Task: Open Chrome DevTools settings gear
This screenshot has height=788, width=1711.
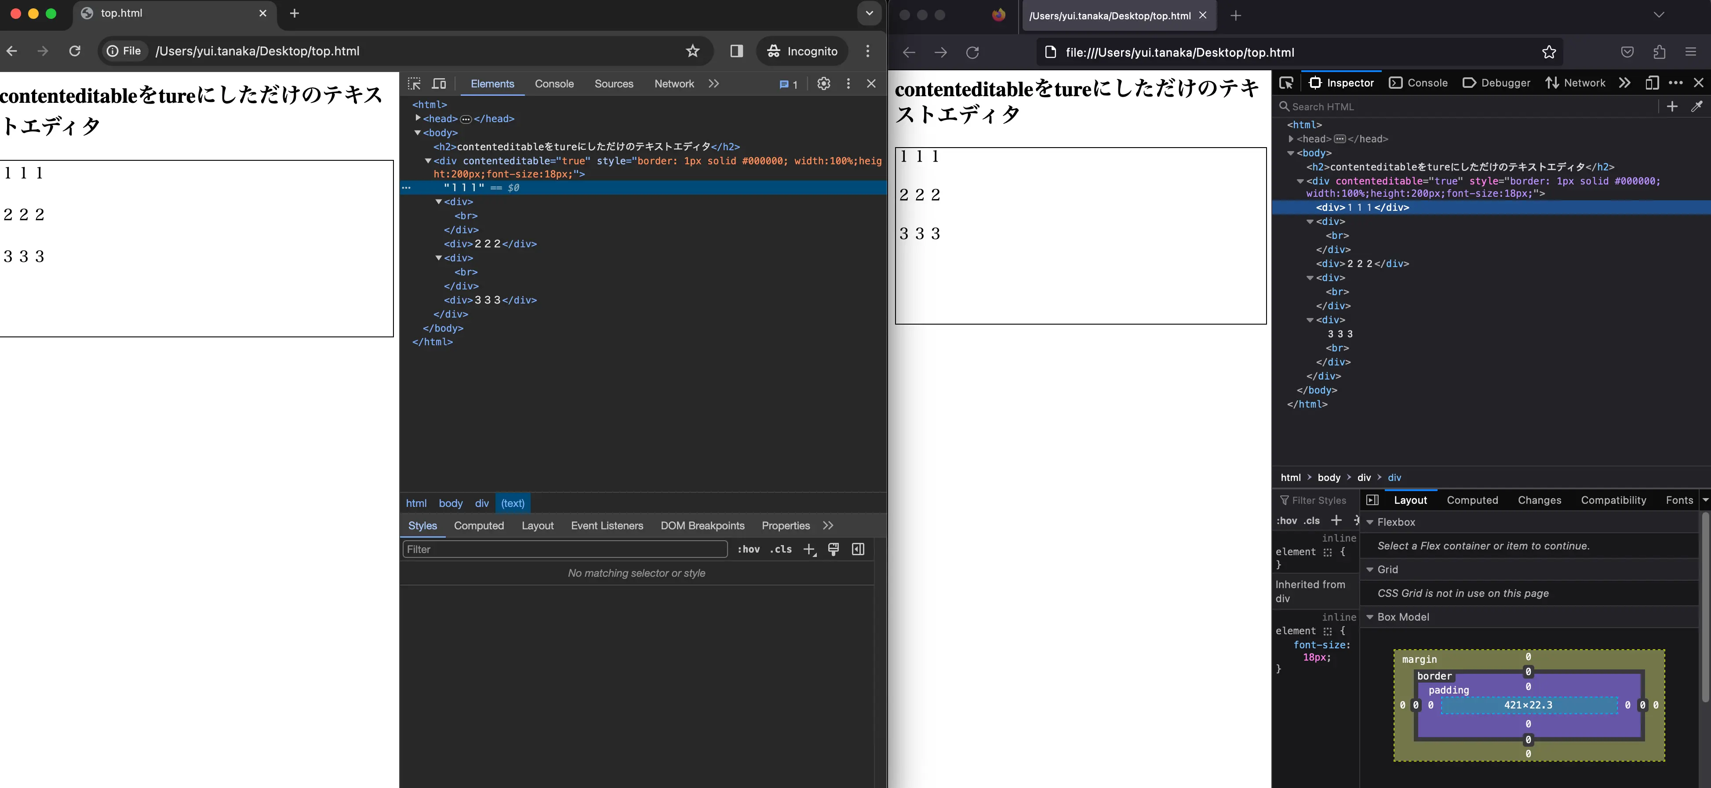Action: (823, 83)
